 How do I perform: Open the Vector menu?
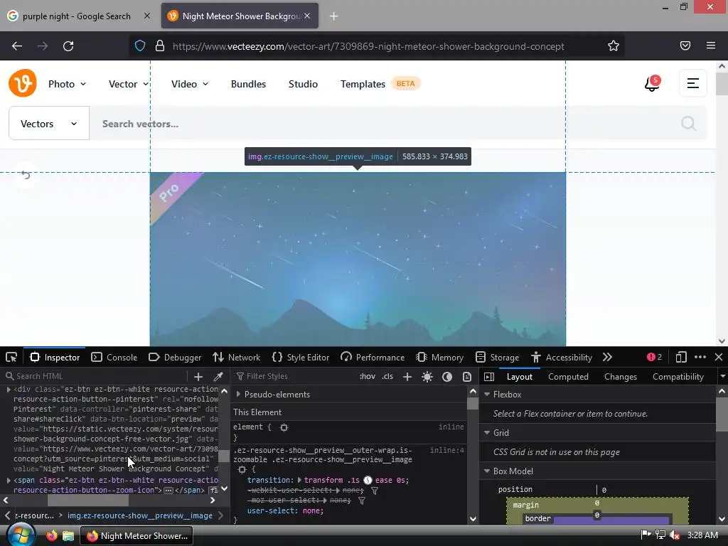(129, 84)
